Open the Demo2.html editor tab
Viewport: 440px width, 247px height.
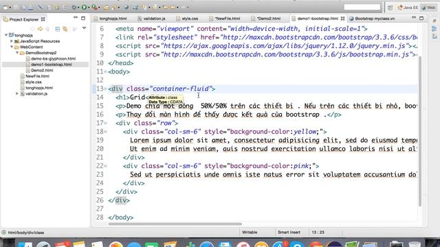click(x=266, y=19)
